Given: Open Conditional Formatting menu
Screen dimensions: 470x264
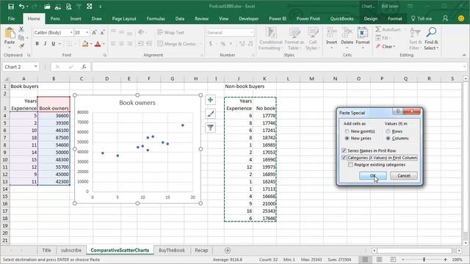Looking at the screenshot, I should (x=271, y=39).
